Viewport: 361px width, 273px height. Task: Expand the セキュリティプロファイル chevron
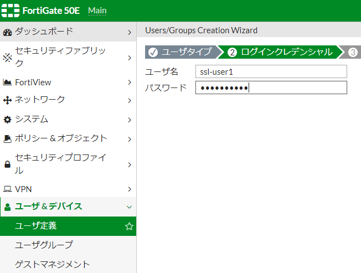(x=130, y=164)
